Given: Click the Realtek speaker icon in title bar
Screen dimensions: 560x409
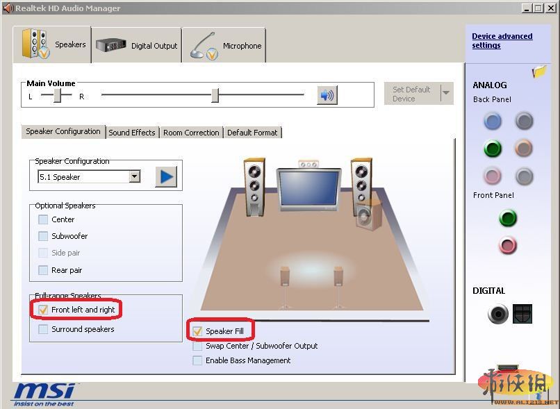Looking at the screenshot, I should point(8,8).
